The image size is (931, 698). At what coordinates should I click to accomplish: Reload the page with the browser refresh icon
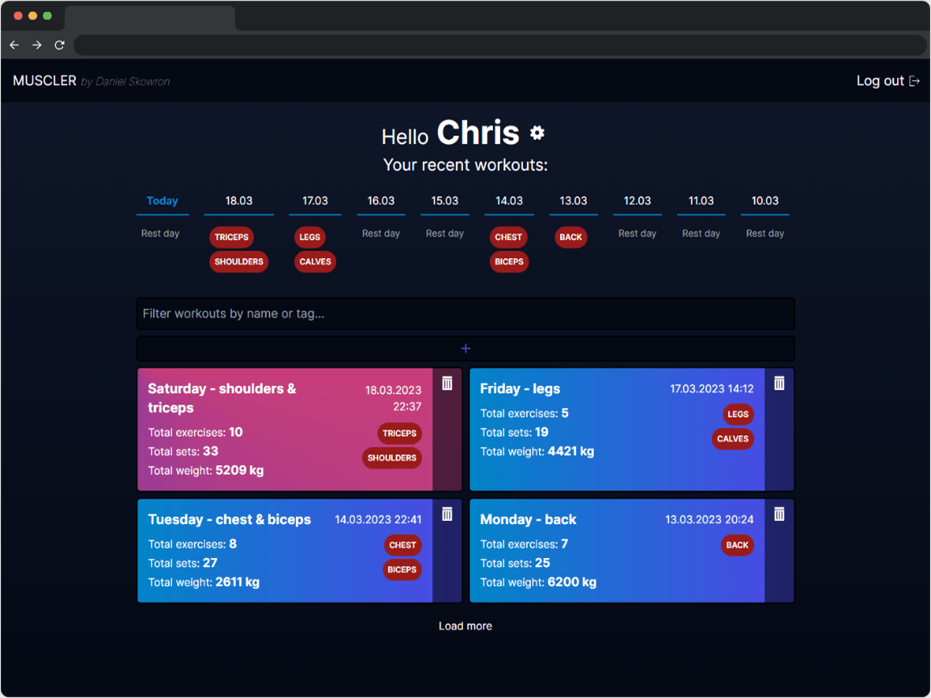59,45
